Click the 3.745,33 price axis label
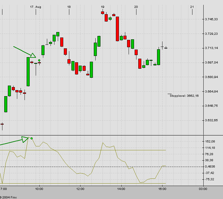 (211, 19)
